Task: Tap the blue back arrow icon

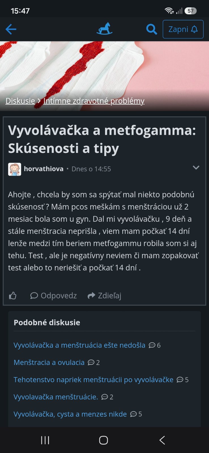Action: click(x=11, y=29)
